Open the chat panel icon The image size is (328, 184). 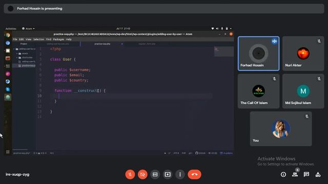306,174
